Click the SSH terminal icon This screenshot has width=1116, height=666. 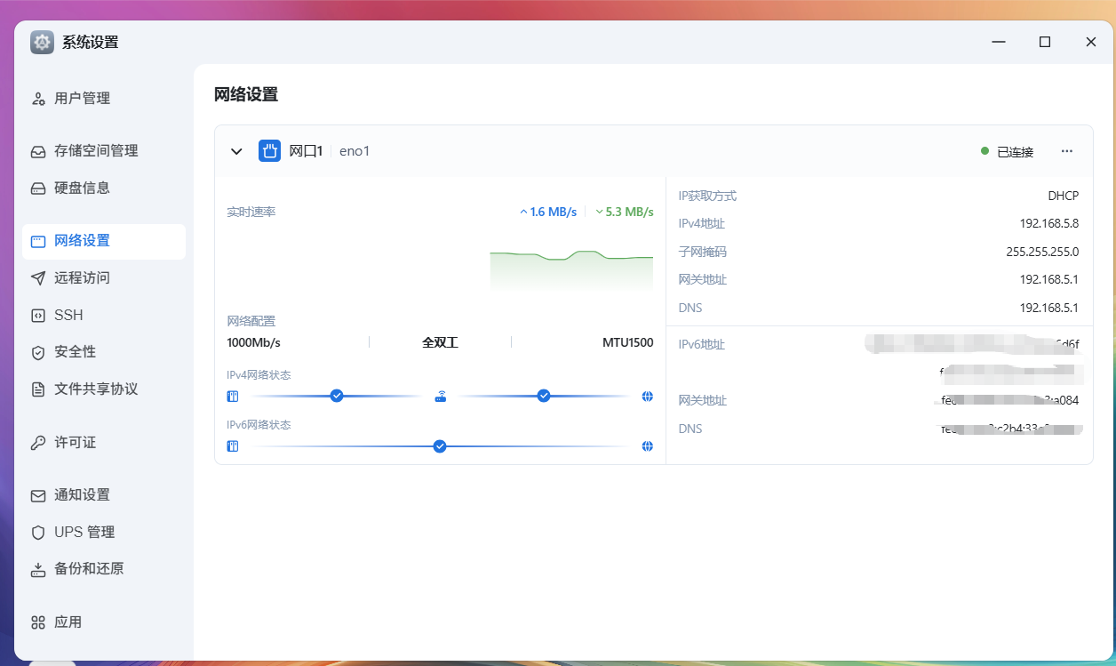38,315
